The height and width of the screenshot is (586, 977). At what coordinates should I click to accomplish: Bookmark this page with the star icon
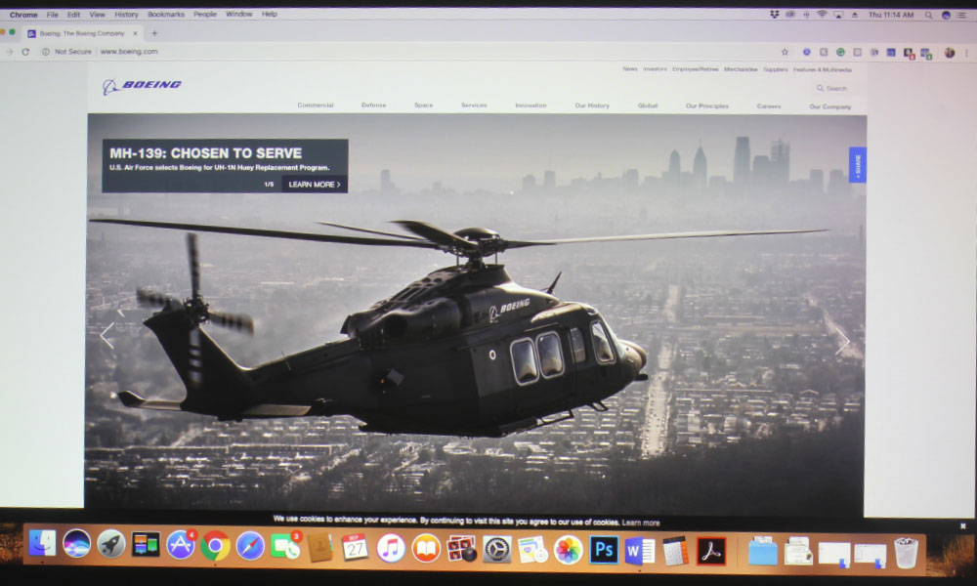785,52
